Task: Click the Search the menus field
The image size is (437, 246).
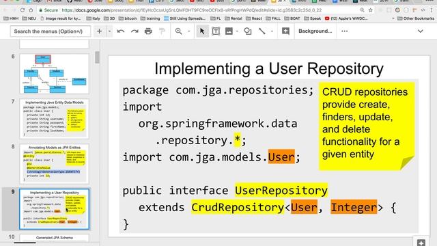Action: [x=51, y=31]
